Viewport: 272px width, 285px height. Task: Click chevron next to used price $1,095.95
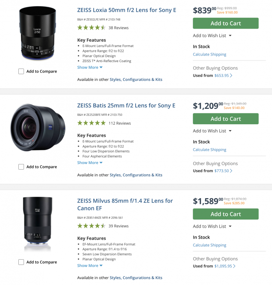(235, 266)
